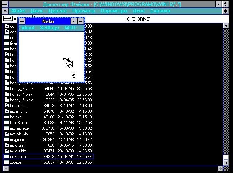Click the lines3.exe program icon
233x173 pixels.
7,123
